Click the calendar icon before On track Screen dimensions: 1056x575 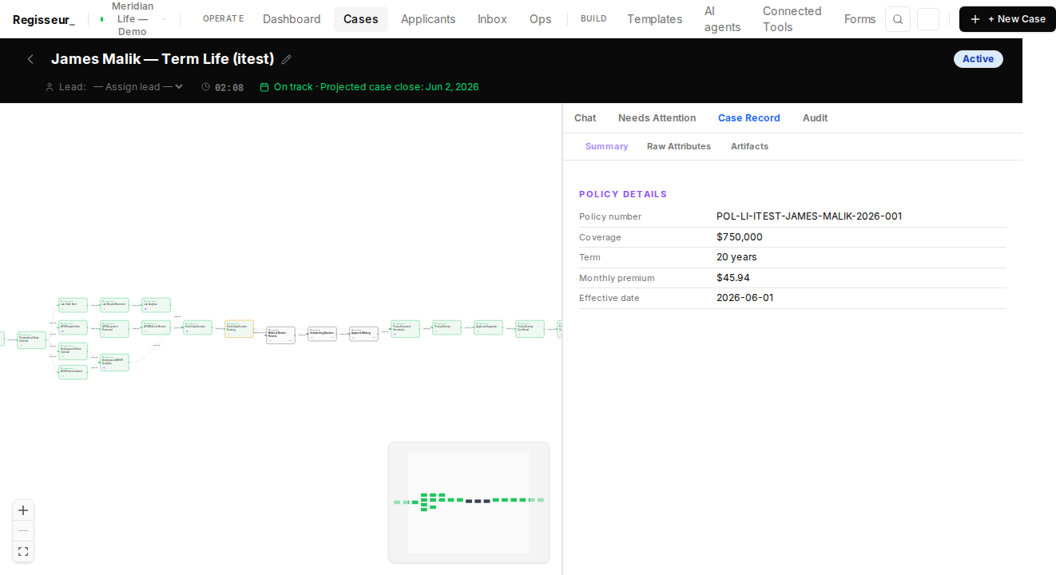264,87
